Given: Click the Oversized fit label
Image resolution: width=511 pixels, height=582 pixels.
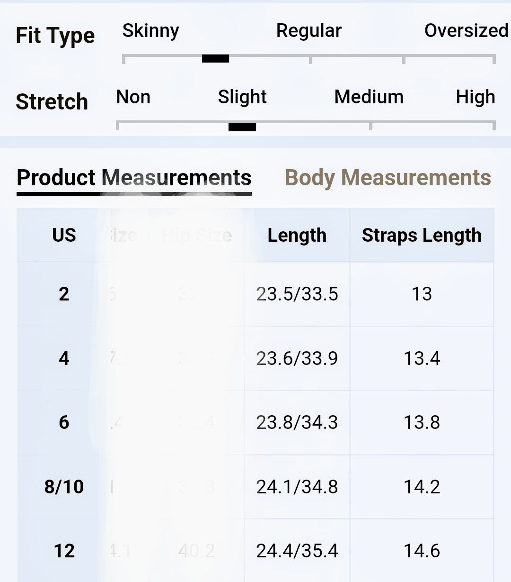Looking at the screenshot, I should tap(466, 31).
